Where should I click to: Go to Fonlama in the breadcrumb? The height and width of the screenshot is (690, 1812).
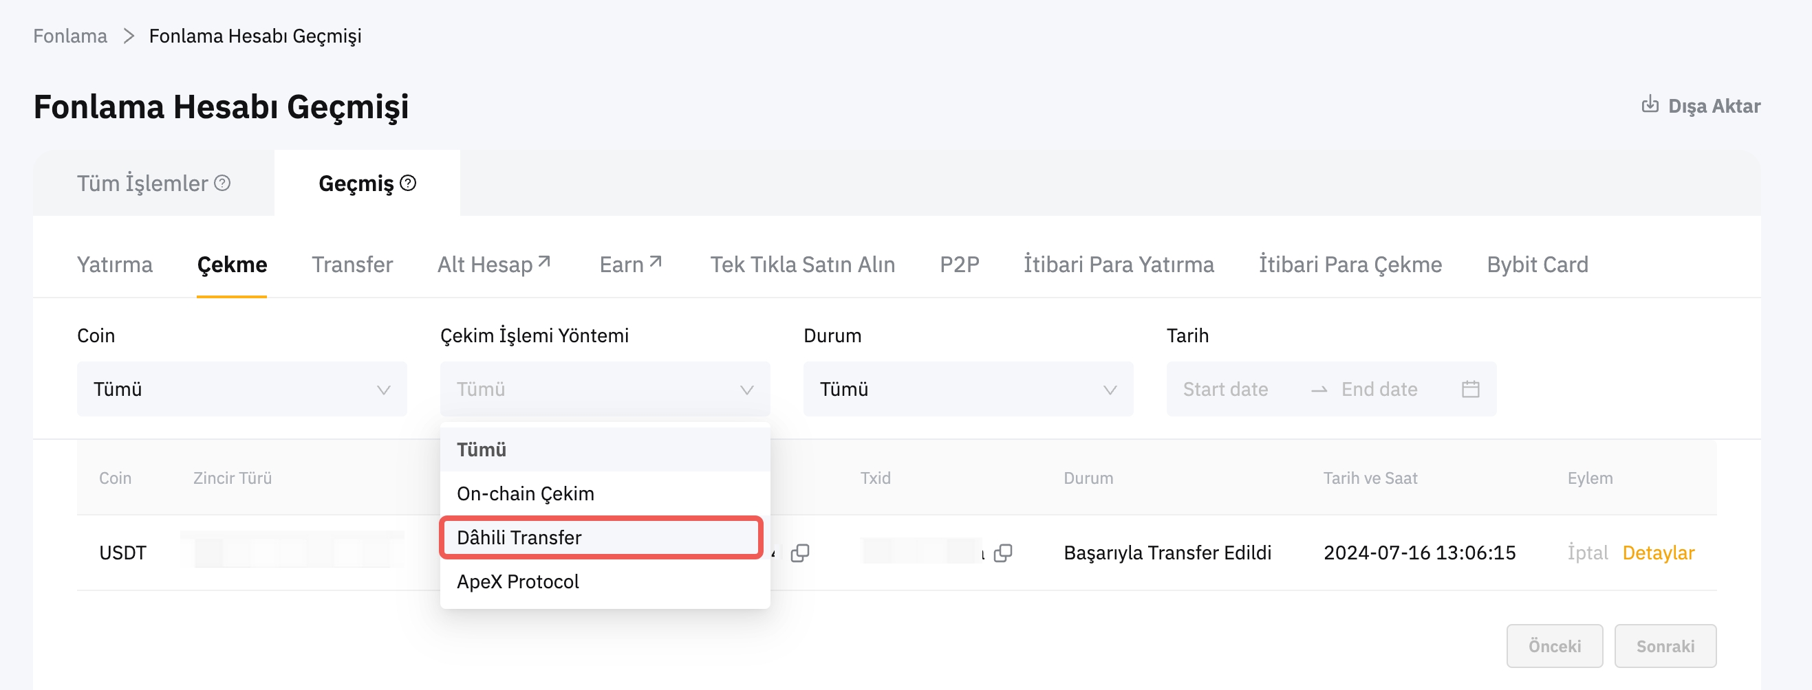(x=70, y=36)
